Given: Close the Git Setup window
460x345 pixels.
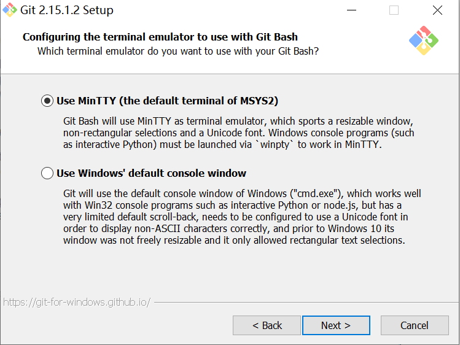Looking at the screenshot, I should click(x=437, y=10).
